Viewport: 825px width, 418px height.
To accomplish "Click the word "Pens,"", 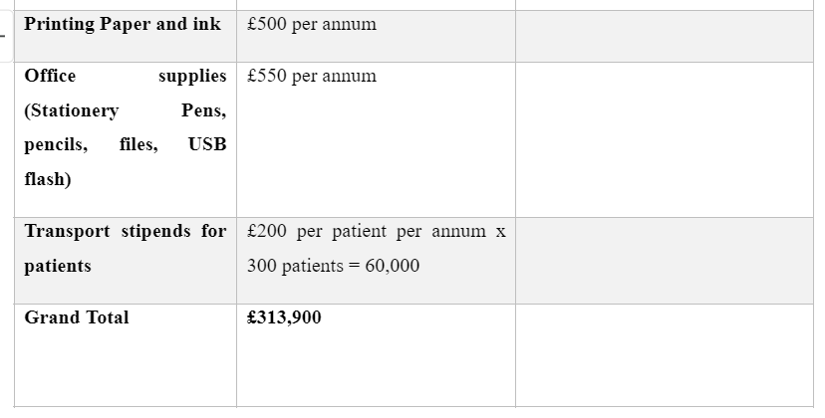I will (x=203, y=110).
